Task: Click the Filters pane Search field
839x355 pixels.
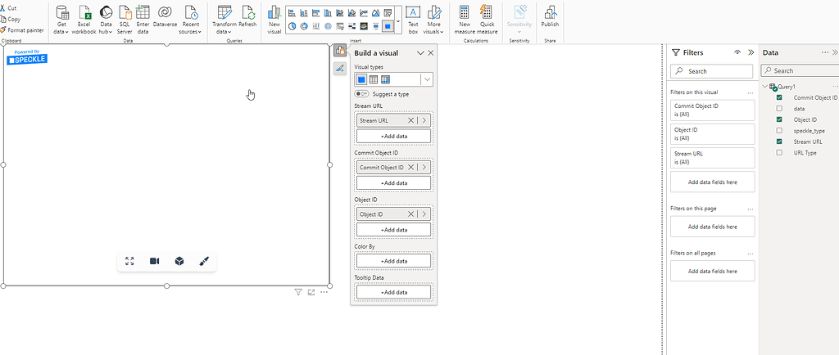Action: (x=712, y=71)
